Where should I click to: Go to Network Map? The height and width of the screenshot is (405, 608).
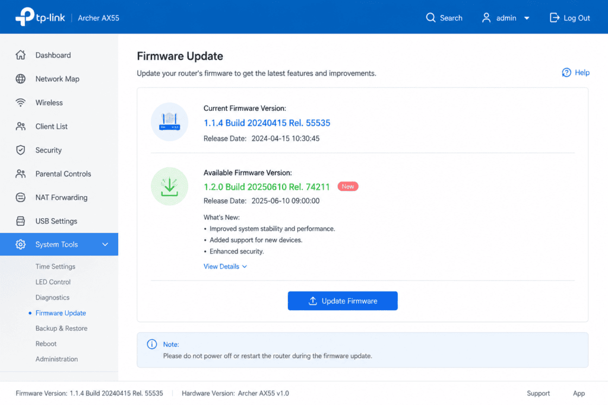tap(58, 79)
